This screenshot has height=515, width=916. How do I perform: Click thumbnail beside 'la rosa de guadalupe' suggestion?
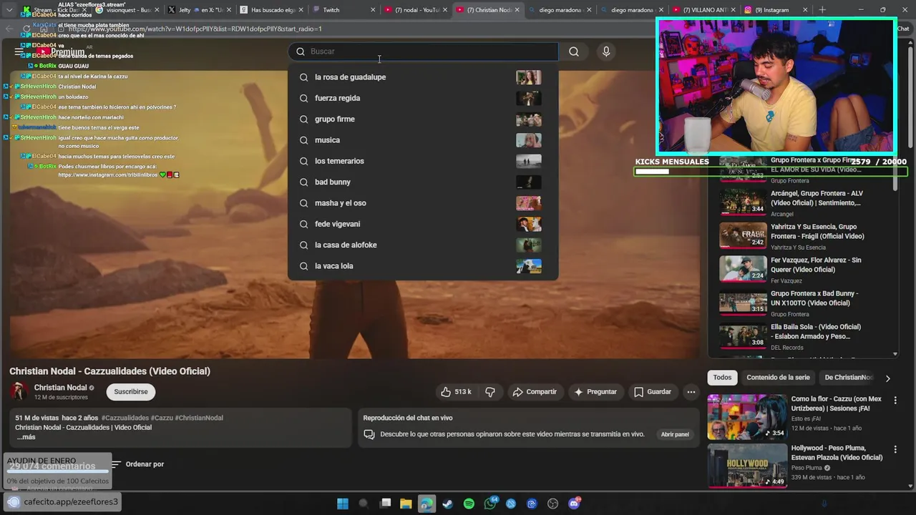pyautogui.click(x=529, y=77)
